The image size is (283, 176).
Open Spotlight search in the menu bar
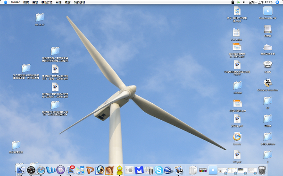tap(277, 2)
